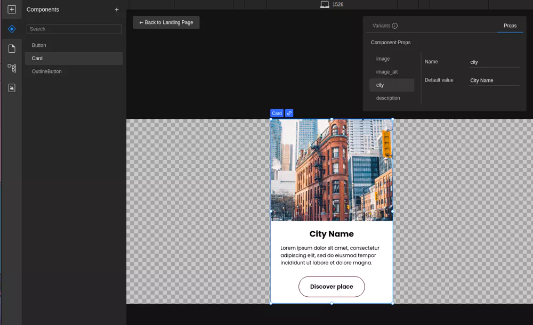
Task: Switch to the Variants tab
Action: [381, 26]
